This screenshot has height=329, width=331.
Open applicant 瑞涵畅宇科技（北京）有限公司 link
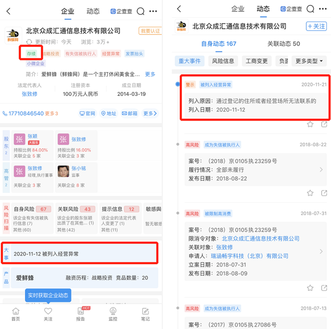pos(250,256)
